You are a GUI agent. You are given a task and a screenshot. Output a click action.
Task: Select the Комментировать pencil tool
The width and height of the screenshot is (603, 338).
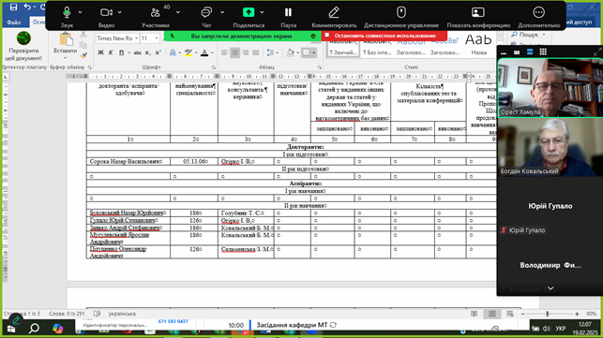click(x=334, y=13)
